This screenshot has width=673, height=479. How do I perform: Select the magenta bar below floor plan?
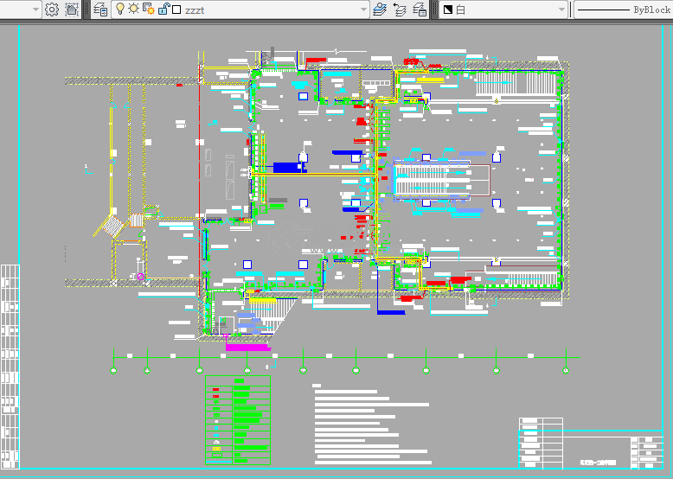click(x=248, y=348)
